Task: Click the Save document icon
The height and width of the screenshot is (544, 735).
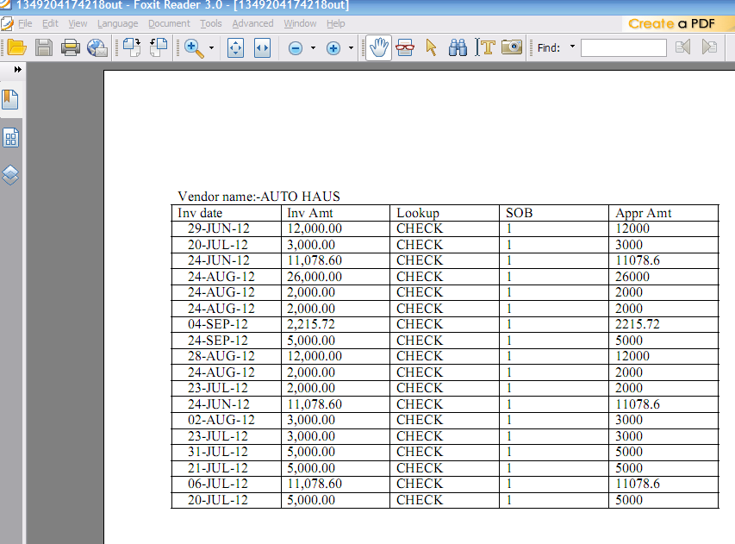Action: [43, 47]
